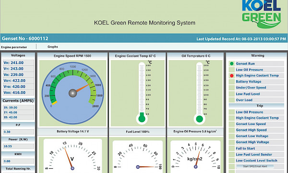Click the Total Running Hr. header
This screenshot has width=288, height=173.
[18, 169]
